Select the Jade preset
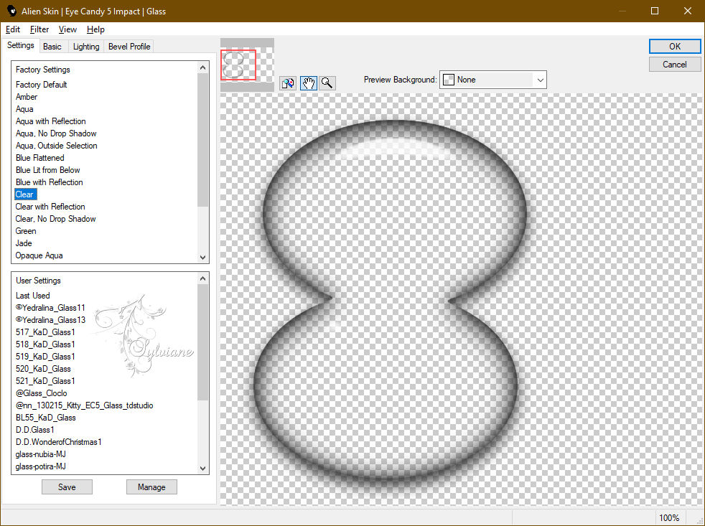 pos(24,243)
